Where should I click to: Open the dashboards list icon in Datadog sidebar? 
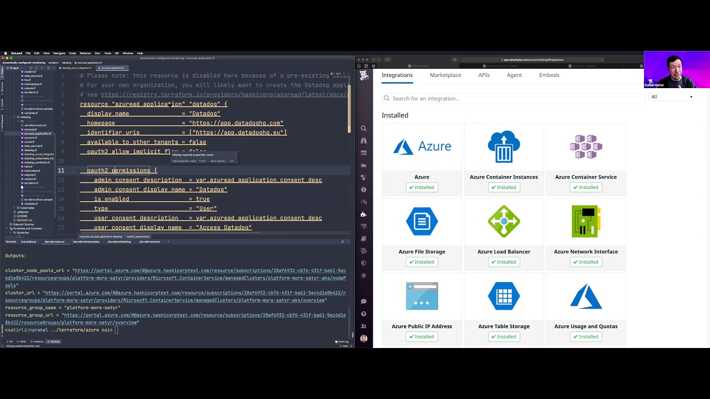(x=363, y=153)
